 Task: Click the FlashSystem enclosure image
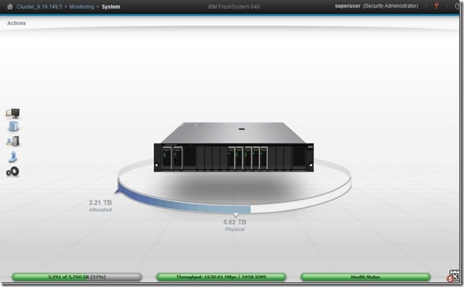[x=233, y=147]
